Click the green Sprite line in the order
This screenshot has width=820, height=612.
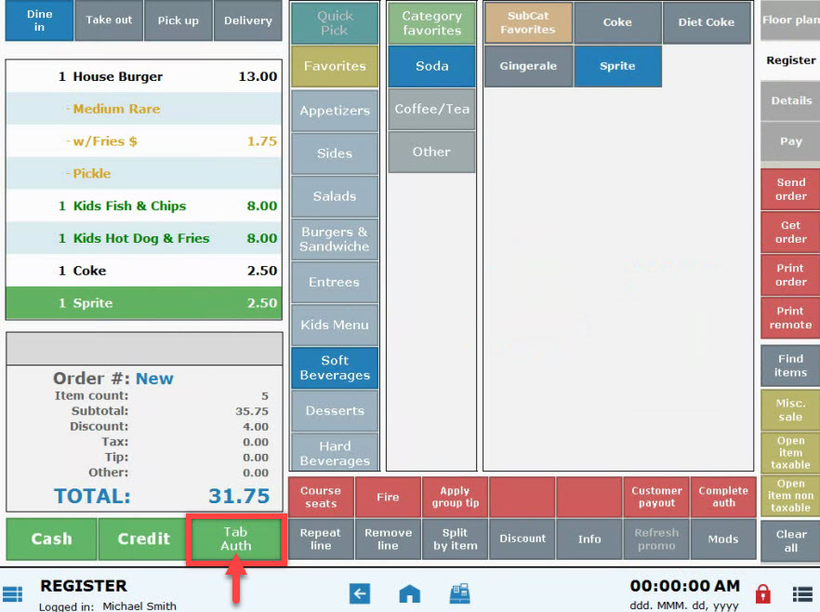(143, 304)
